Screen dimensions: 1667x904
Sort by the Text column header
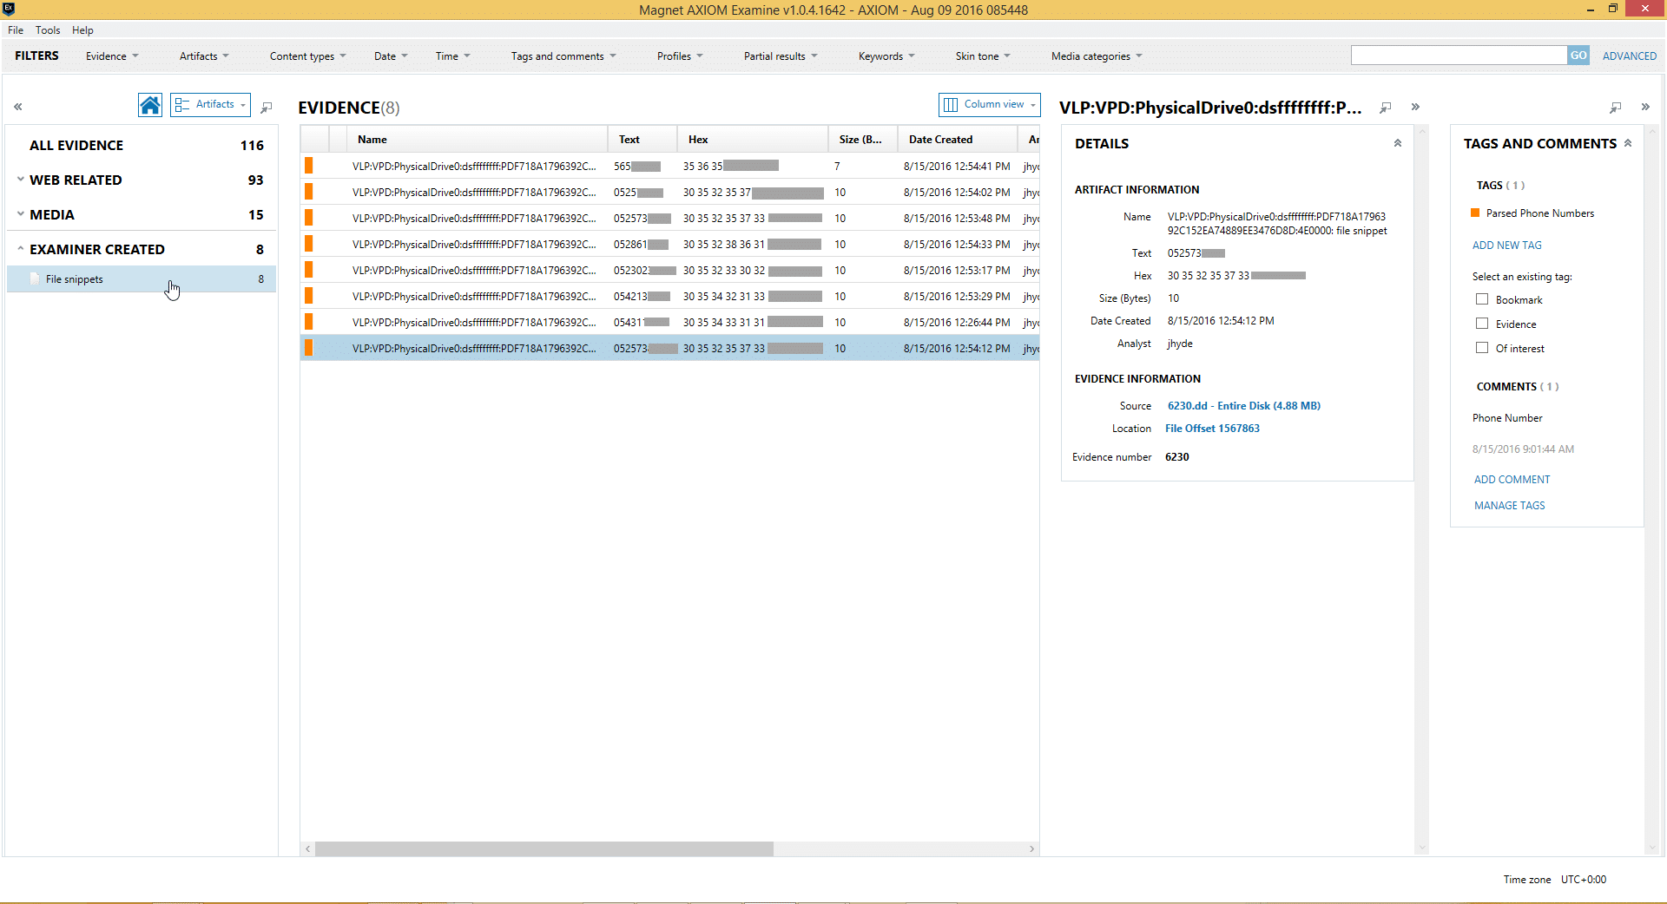point(642,140)
